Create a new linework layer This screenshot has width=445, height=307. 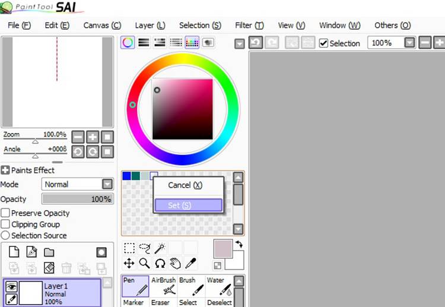pyautogui.click(x=31, y=252)
